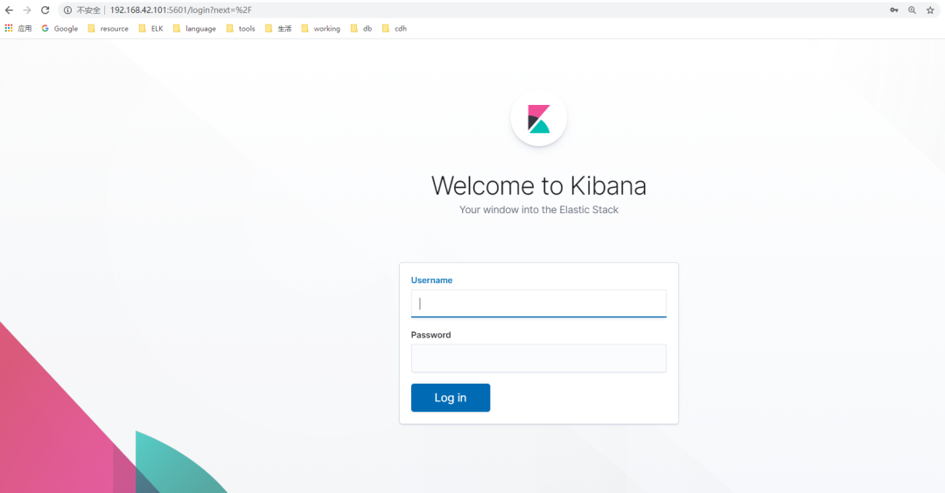Open the resource bookmarks folder
This screenshot has width=945, height=493.
(x=108, y=28)
